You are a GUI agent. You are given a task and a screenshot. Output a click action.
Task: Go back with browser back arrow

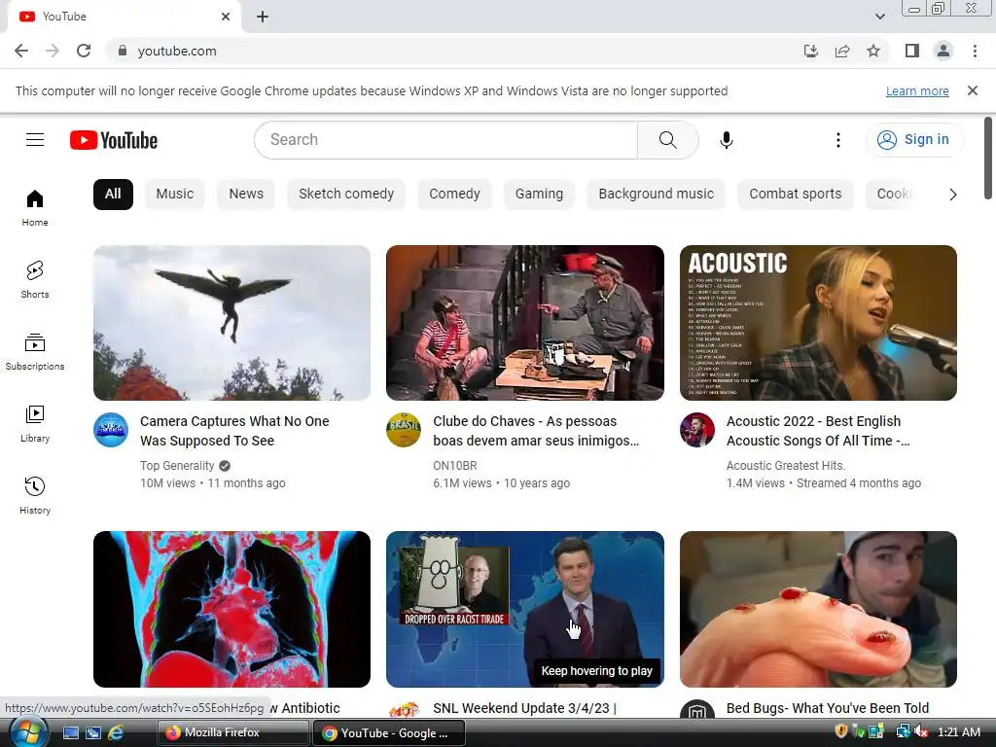(x=21, y=51)
